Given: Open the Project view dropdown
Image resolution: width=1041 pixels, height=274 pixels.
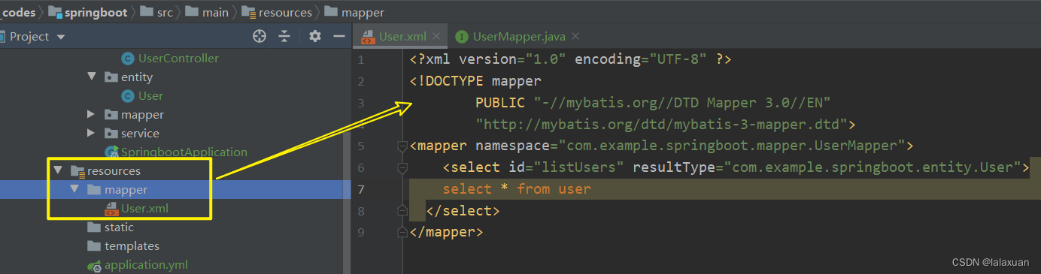Looking at the screenshot, I should click(61, 37).
